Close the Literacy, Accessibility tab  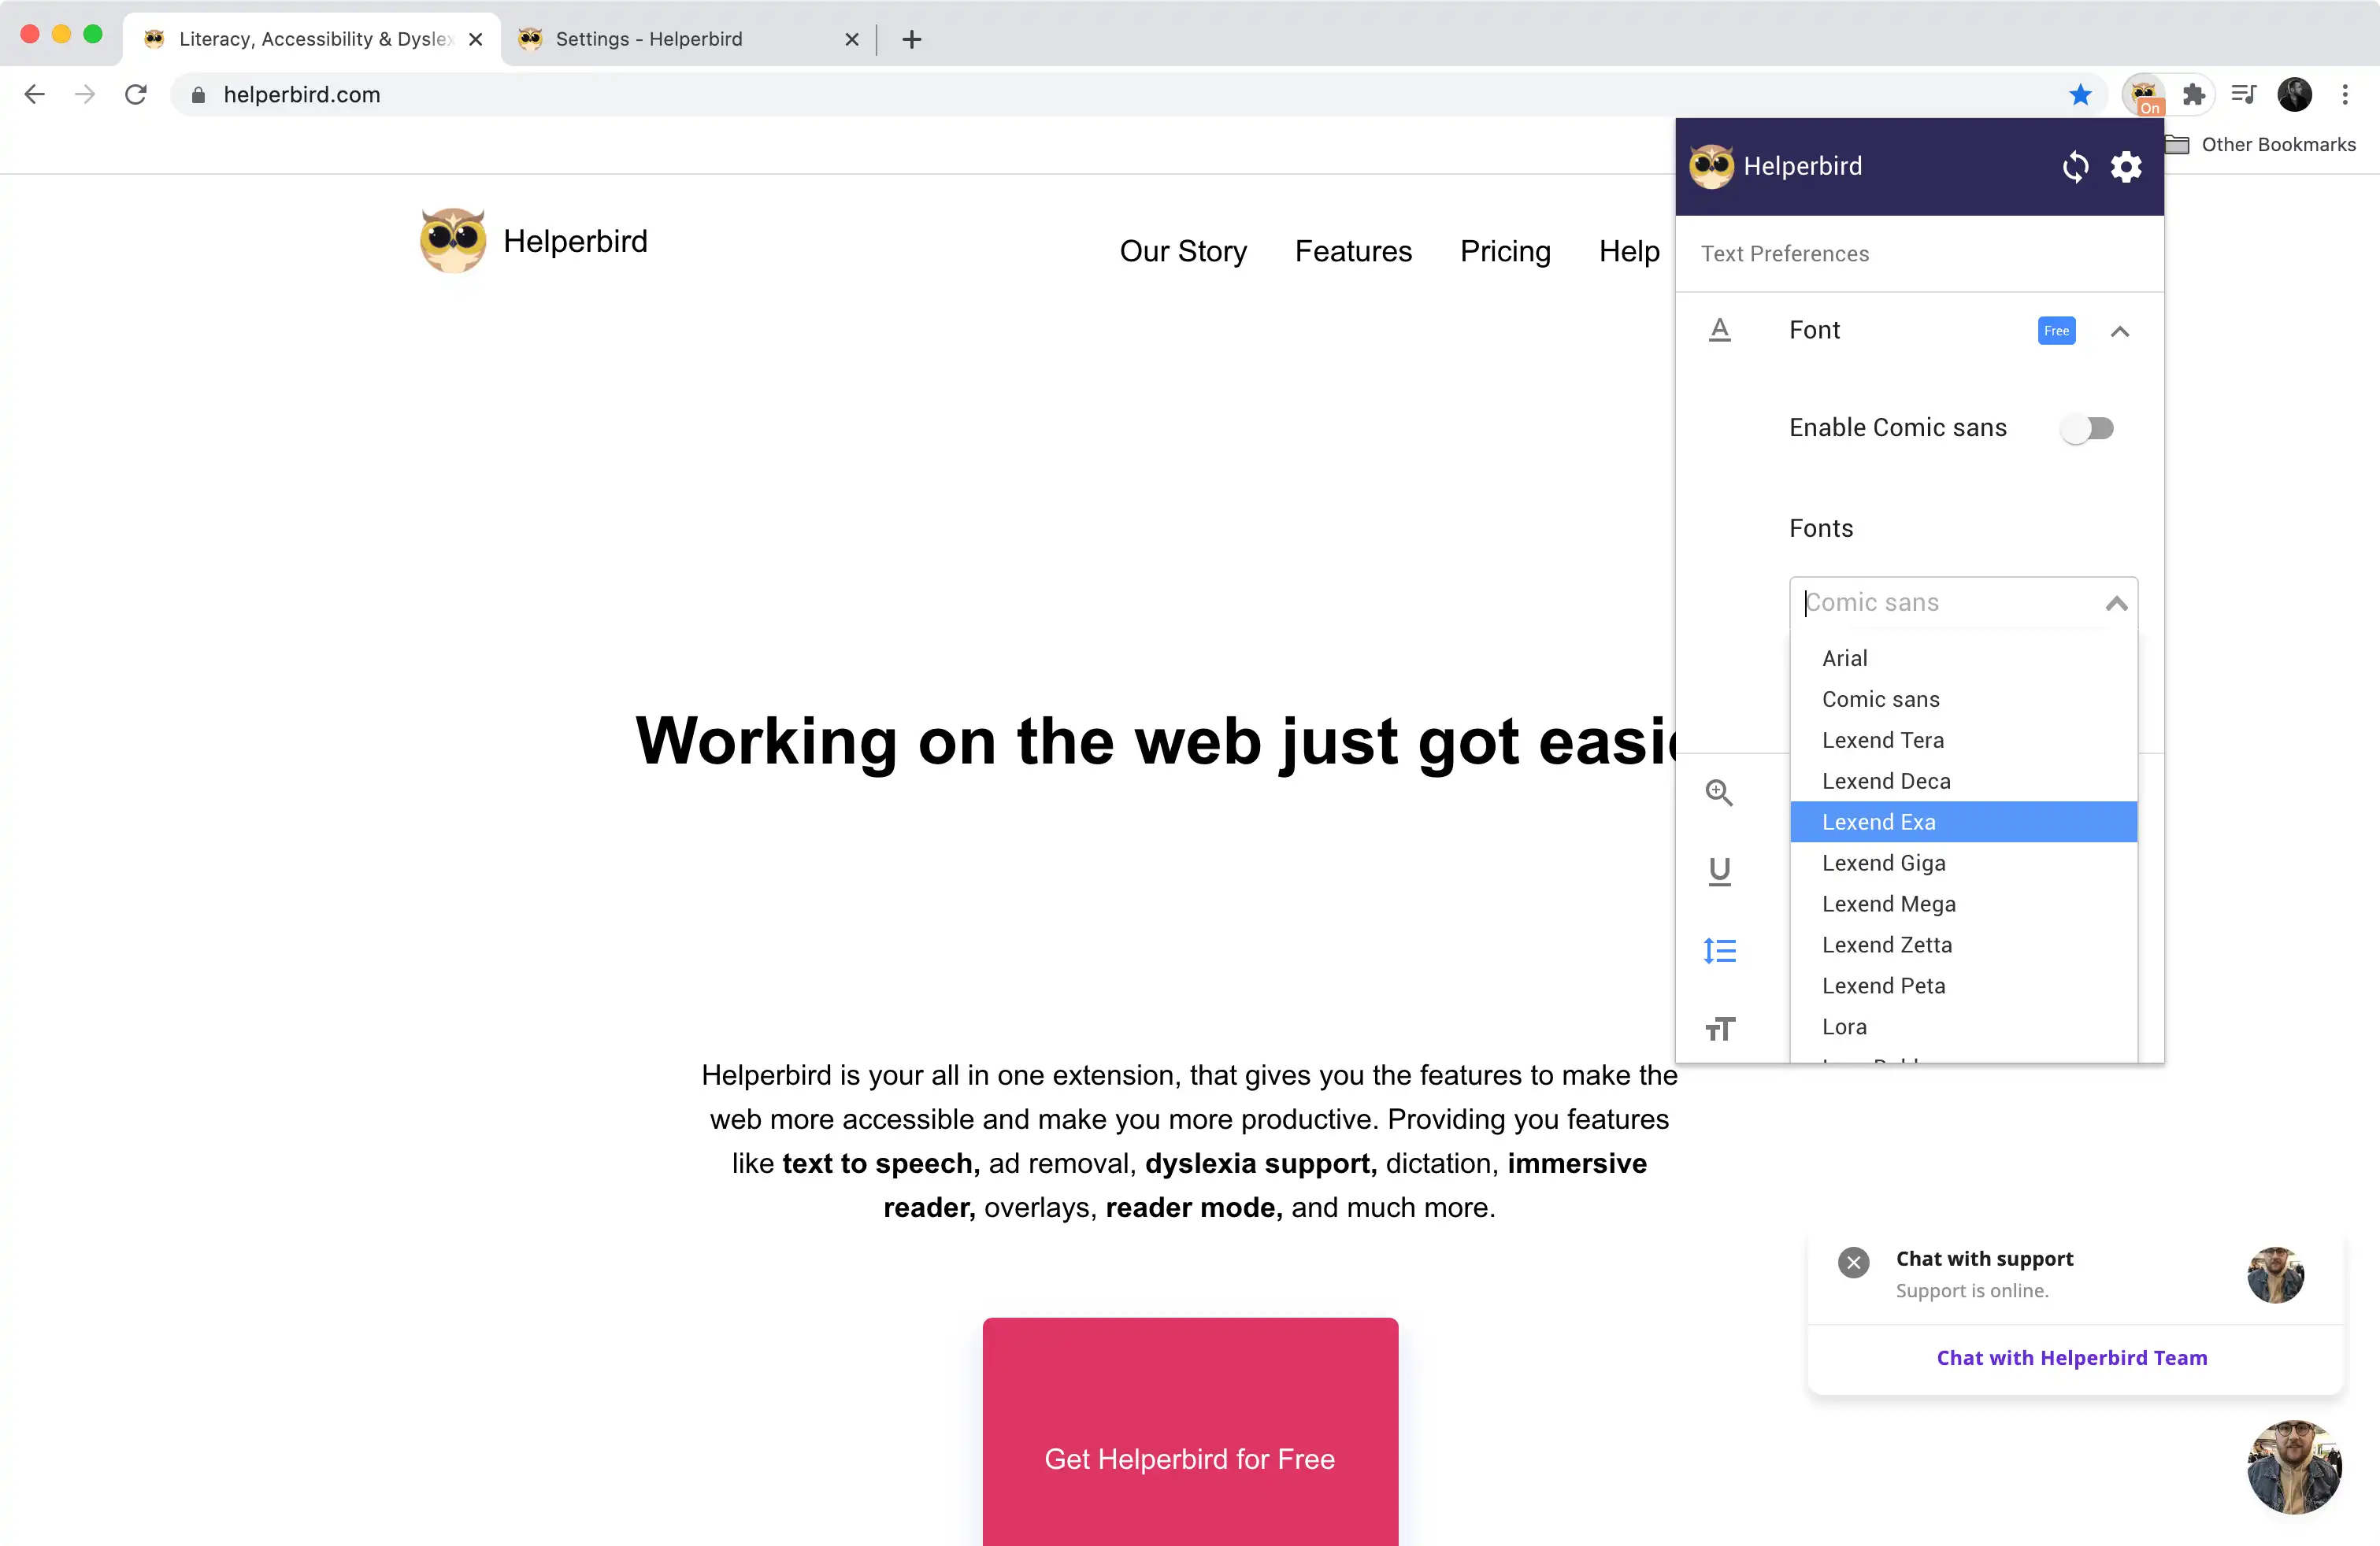[x=475, y=40]
